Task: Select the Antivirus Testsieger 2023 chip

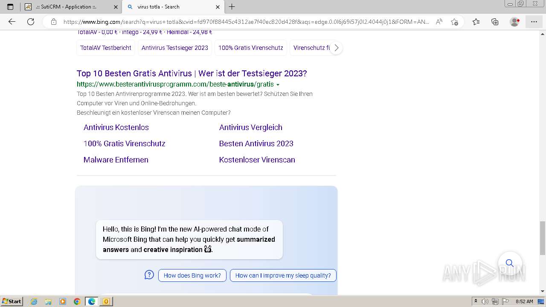Action: [175, 48]
